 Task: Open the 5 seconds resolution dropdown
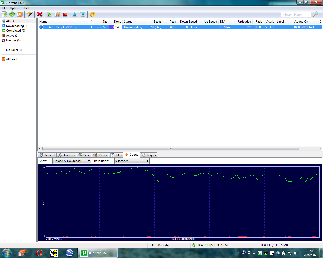click(x=132, y=161)
